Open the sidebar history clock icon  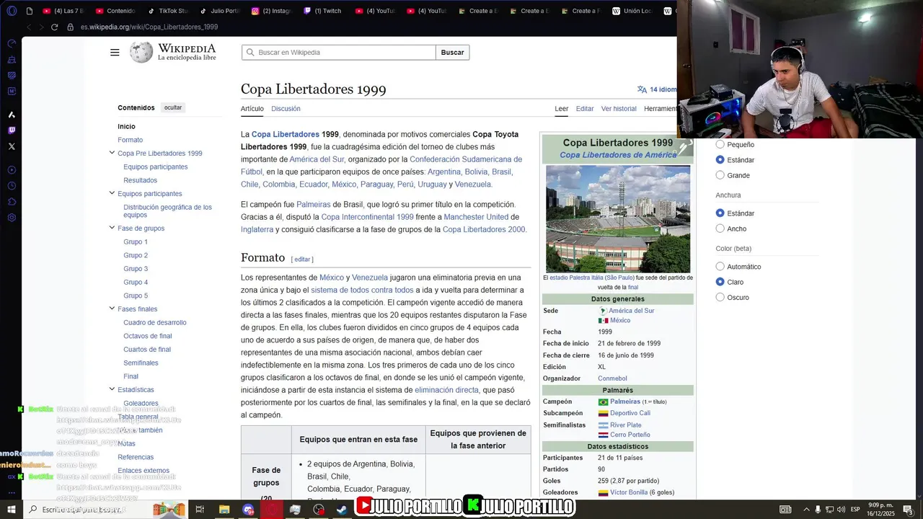click(x=12, y=186)
